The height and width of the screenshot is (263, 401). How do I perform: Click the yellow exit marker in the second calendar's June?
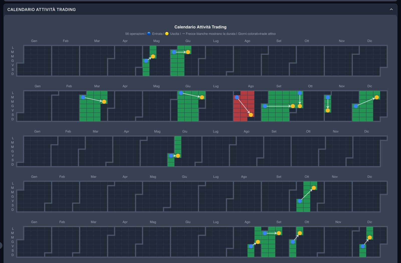coord(202,97)
